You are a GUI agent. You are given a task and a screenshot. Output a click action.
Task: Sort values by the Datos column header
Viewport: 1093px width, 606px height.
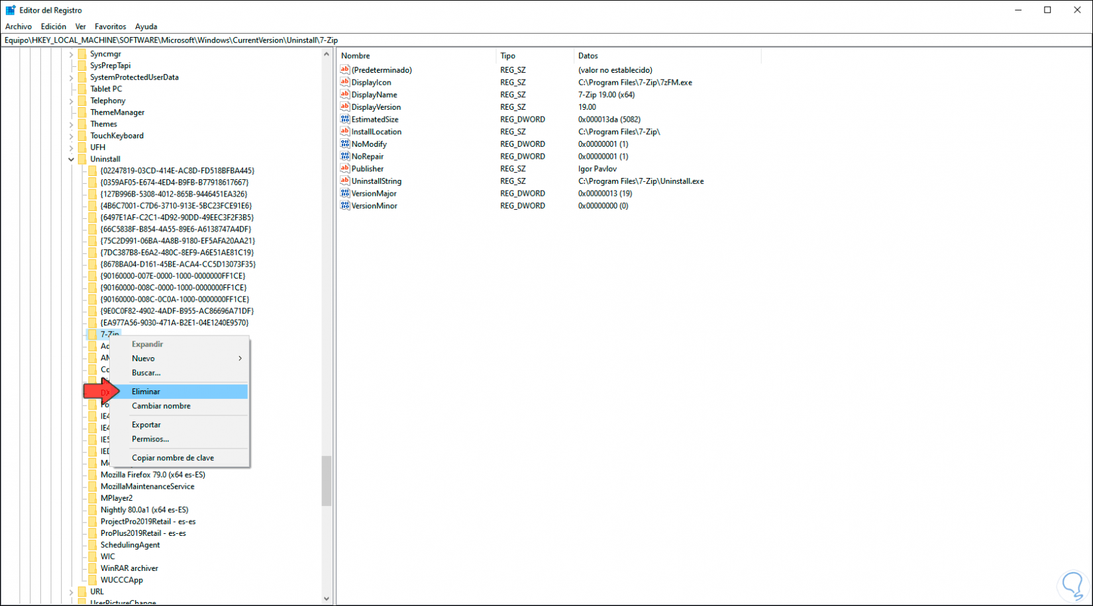pyautogui.click(x=667, y=56)
